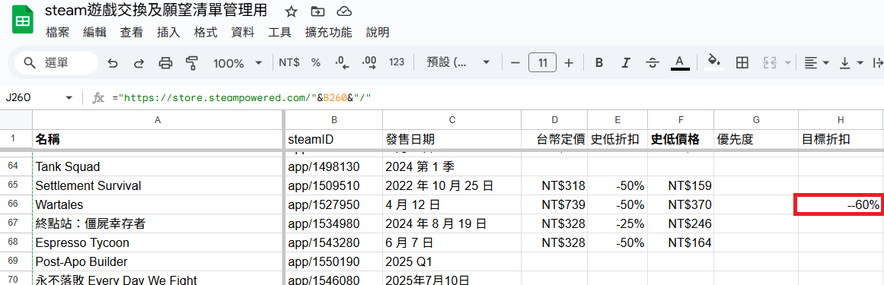Open the 資料 menu
The image size is (884, 285).
pos(242,32)
